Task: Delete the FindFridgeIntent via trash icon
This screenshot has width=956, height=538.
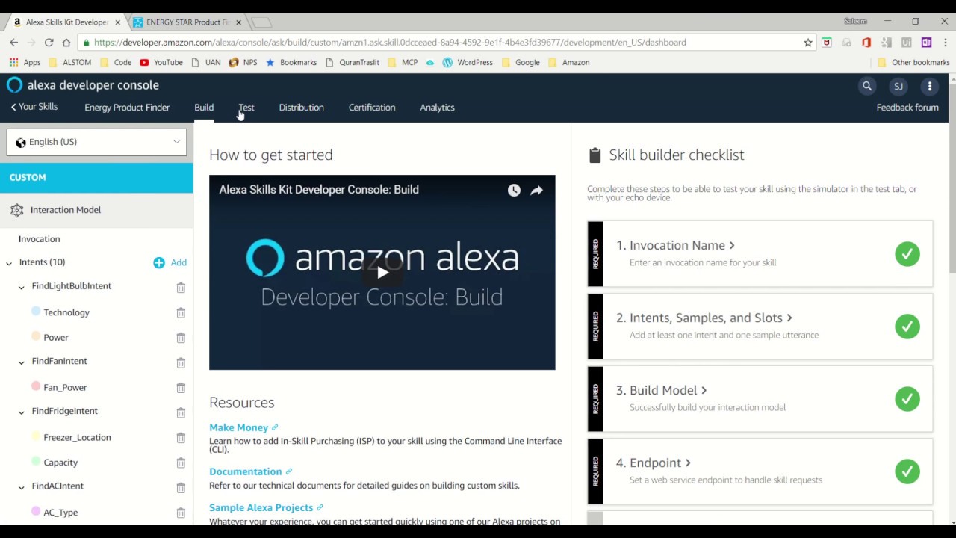Action: coord(181,412)
